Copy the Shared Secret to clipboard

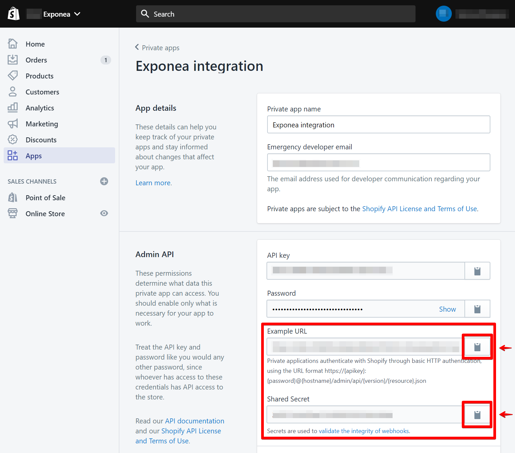point(477,415)
